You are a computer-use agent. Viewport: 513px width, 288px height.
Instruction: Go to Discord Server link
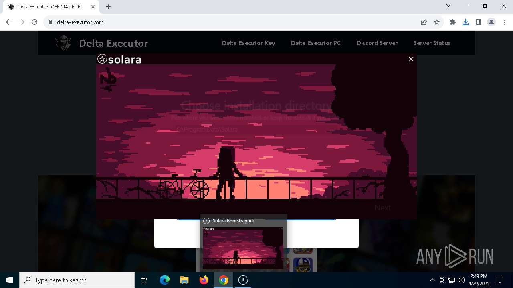coord(377,43)
